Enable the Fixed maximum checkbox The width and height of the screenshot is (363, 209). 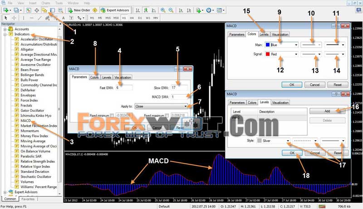[x=167, y=115]
